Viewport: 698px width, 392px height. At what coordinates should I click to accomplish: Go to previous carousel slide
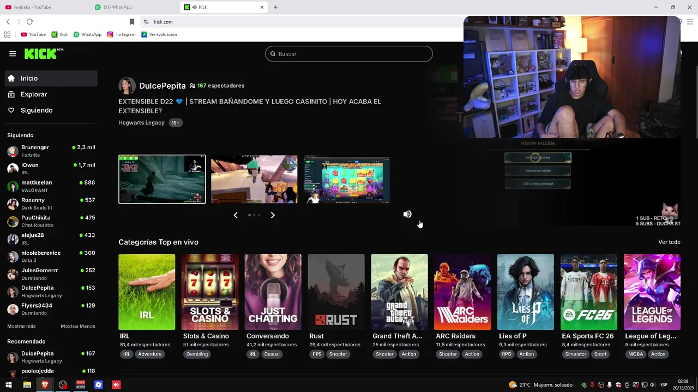coord(236,215)
